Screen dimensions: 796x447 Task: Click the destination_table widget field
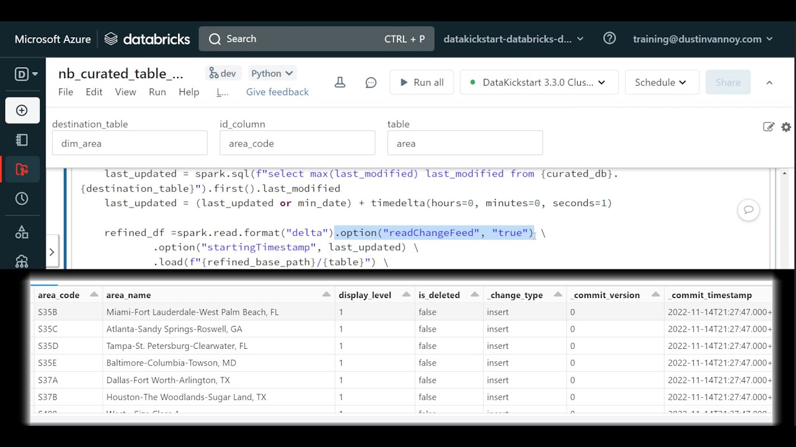[129, 143]
